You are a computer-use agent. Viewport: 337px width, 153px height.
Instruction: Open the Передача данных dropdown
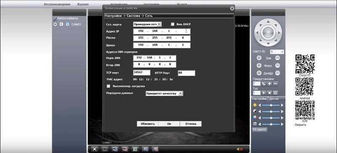coord(164,93)
